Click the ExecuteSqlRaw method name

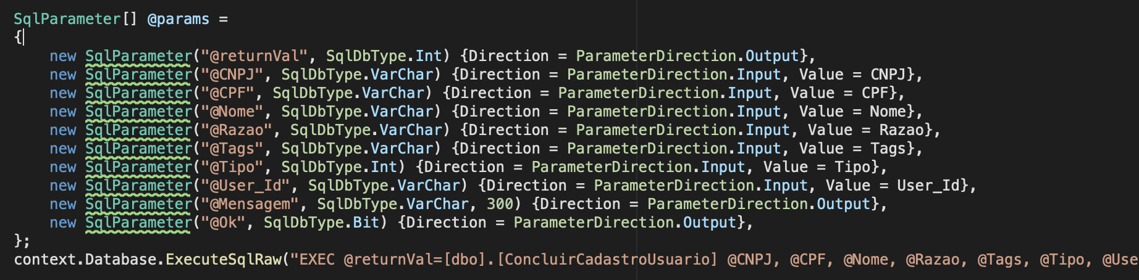pos(224,260)
